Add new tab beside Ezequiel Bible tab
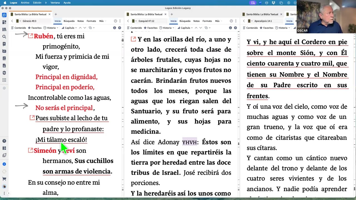This screenshot has width=356, height=200. (x=172, y=14)
